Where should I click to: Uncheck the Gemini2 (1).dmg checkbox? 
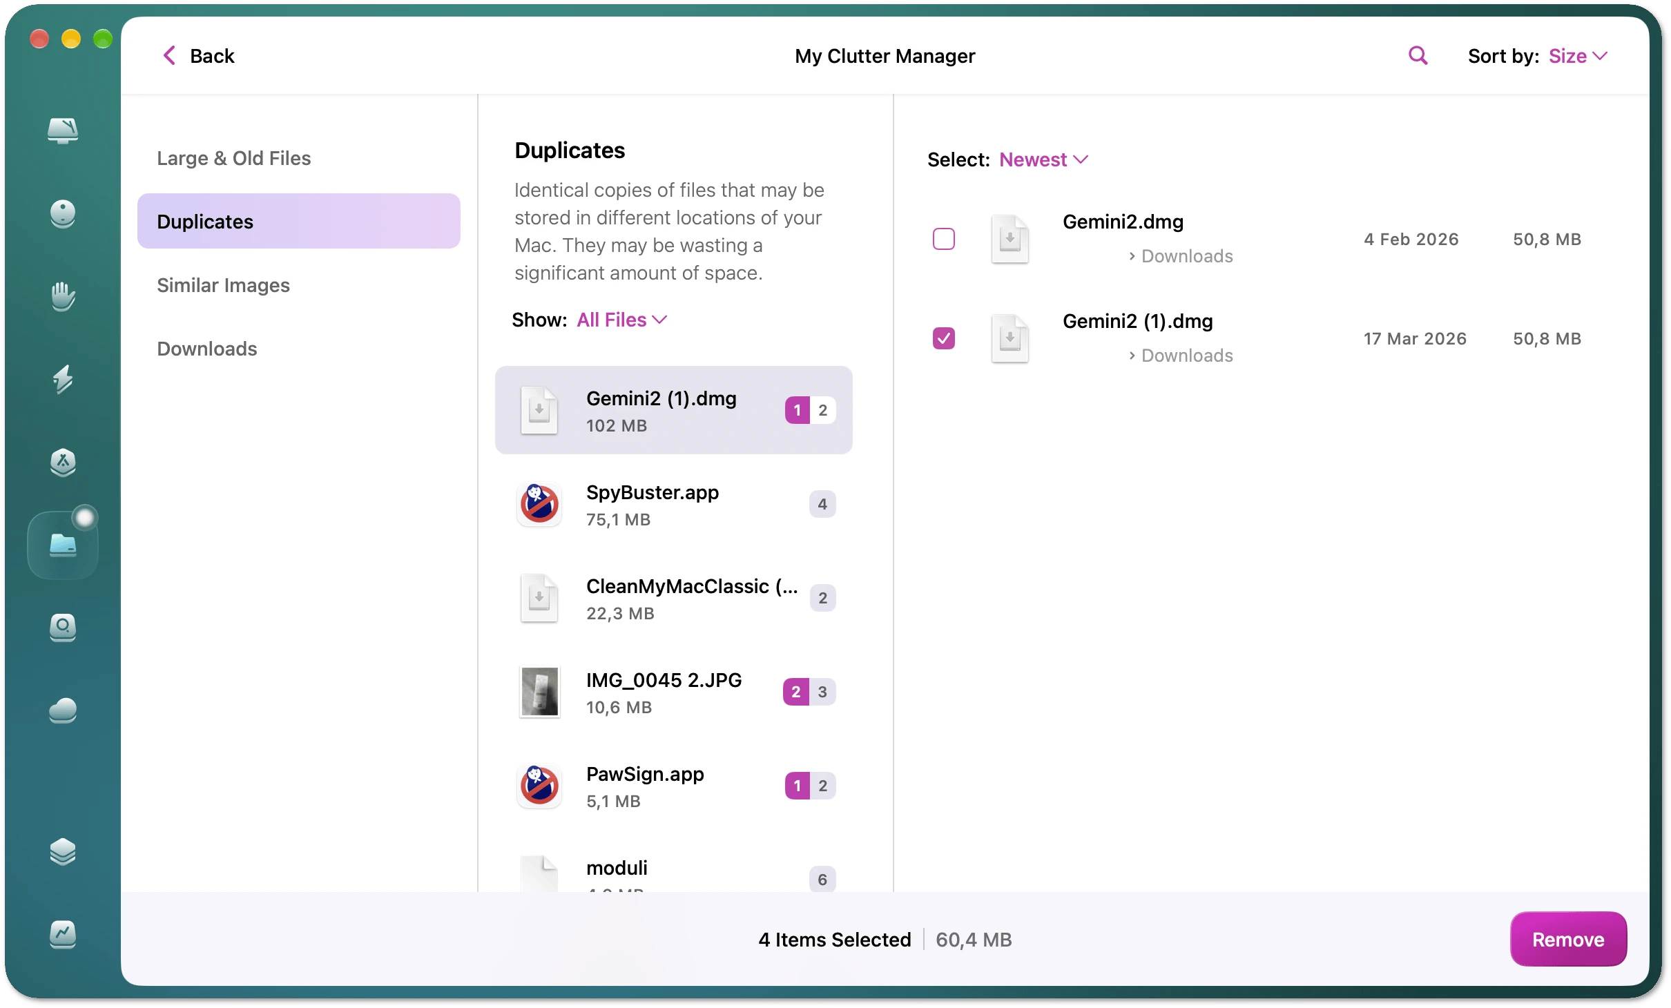[x=944, y=338]
